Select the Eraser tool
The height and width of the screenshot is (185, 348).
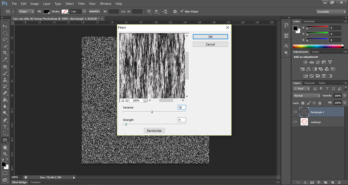point(5,93)
